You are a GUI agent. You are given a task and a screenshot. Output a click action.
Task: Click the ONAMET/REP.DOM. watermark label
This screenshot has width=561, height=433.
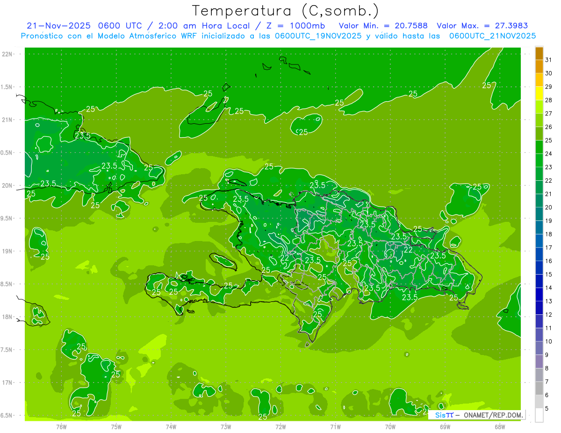pyautogui.click(x=492, y=415)
